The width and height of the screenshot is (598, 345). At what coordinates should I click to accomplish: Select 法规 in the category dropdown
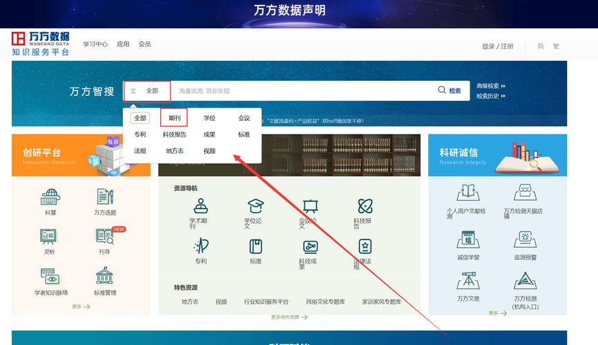(140, 150)
